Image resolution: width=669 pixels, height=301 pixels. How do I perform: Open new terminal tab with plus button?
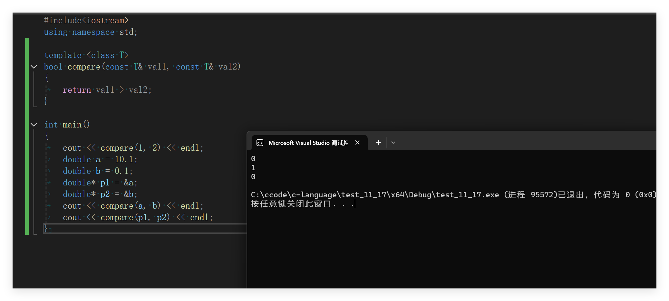coord(378,143)
